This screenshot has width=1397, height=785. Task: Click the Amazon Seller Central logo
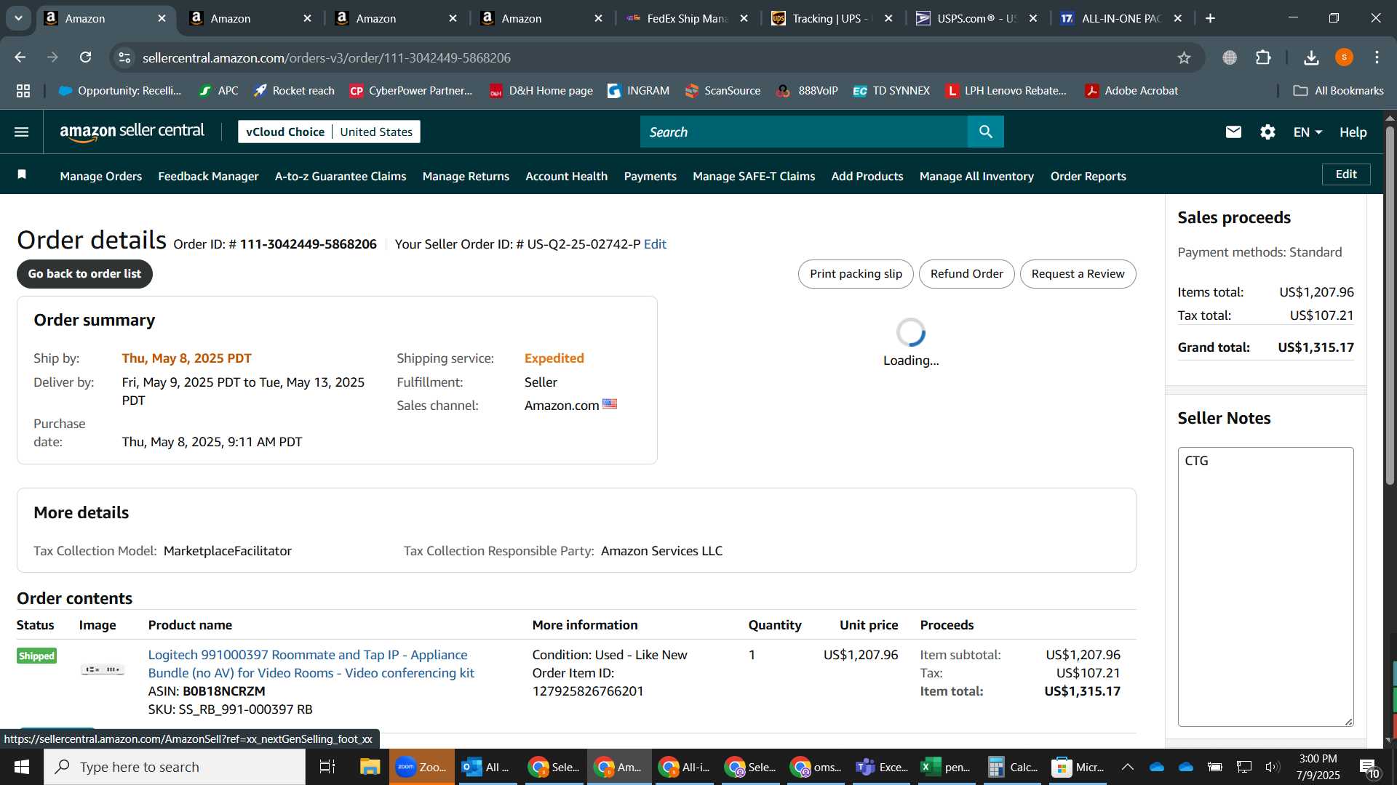[x=132, y=132]
